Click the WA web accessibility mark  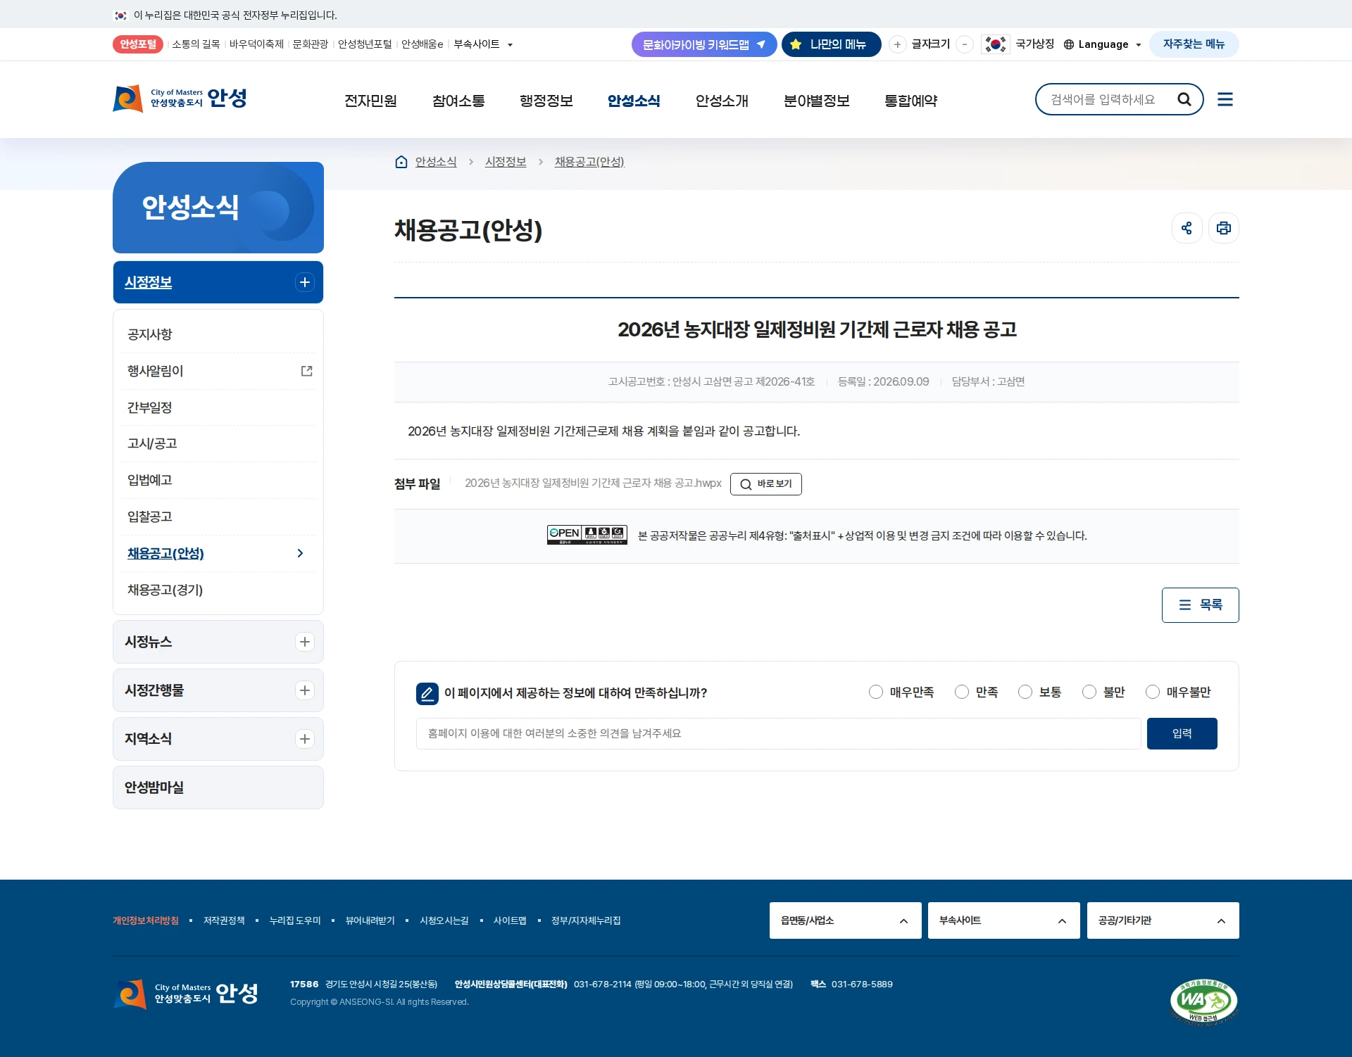pyautogui.click(x=1203, y=1001)
